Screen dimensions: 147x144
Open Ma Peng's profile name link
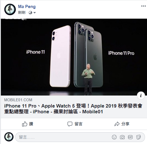(x=27, y=7)
